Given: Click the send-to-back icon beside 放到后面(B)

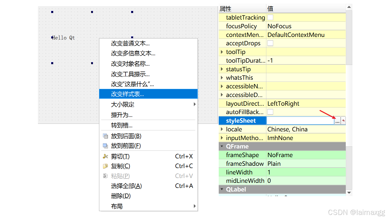Looking at the screenshot, I should (105, 136).
